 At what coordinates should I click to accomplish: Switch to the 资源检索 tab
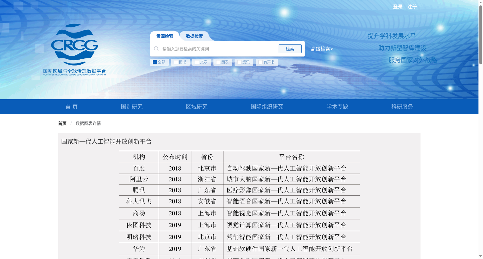click(x=165, y=36)
